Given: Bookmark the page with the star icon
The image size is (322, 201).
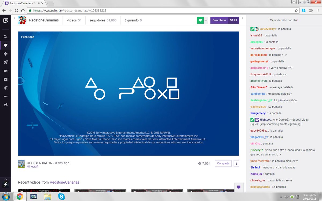Looking at the screenshot, I should [296, 10].
